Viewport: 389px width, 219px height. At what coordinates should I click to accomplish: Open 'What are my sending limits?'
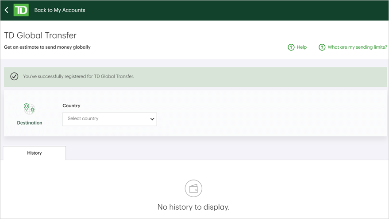pos(357,47)
